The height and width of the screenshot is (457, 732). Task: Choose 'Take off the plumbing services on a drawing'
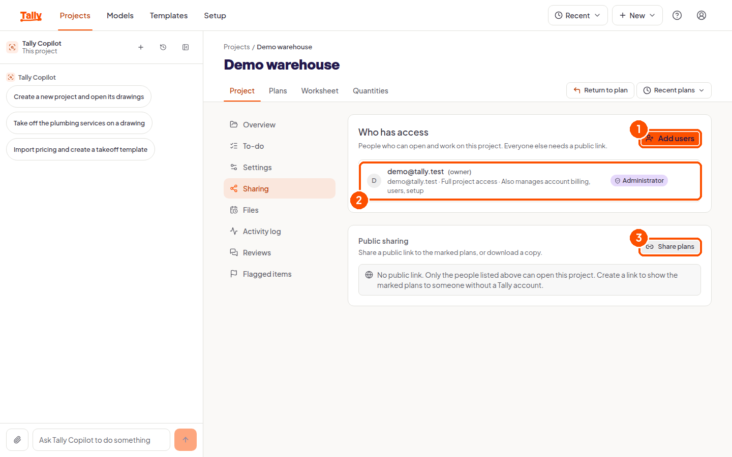pos(79,123)
